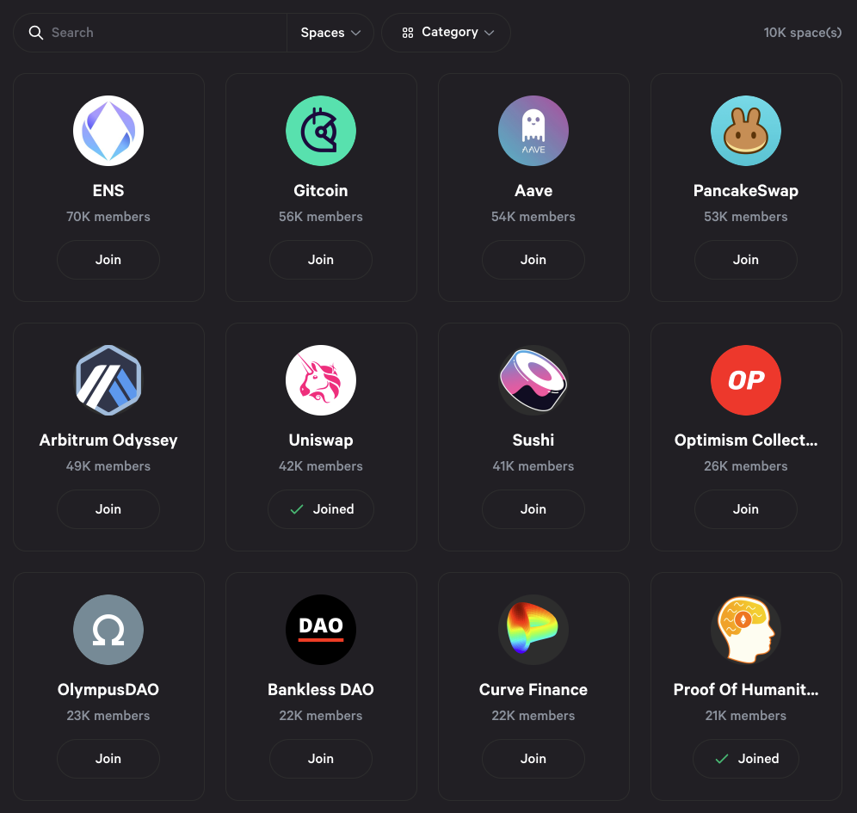Click the search magnifier icon
The image size is (857, 813).
tap(36, 33)
